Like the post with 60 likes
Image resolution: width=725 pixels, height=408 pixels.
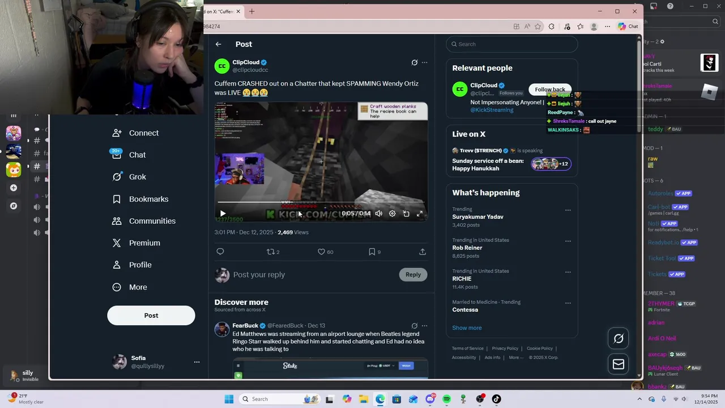click(325, 252)
